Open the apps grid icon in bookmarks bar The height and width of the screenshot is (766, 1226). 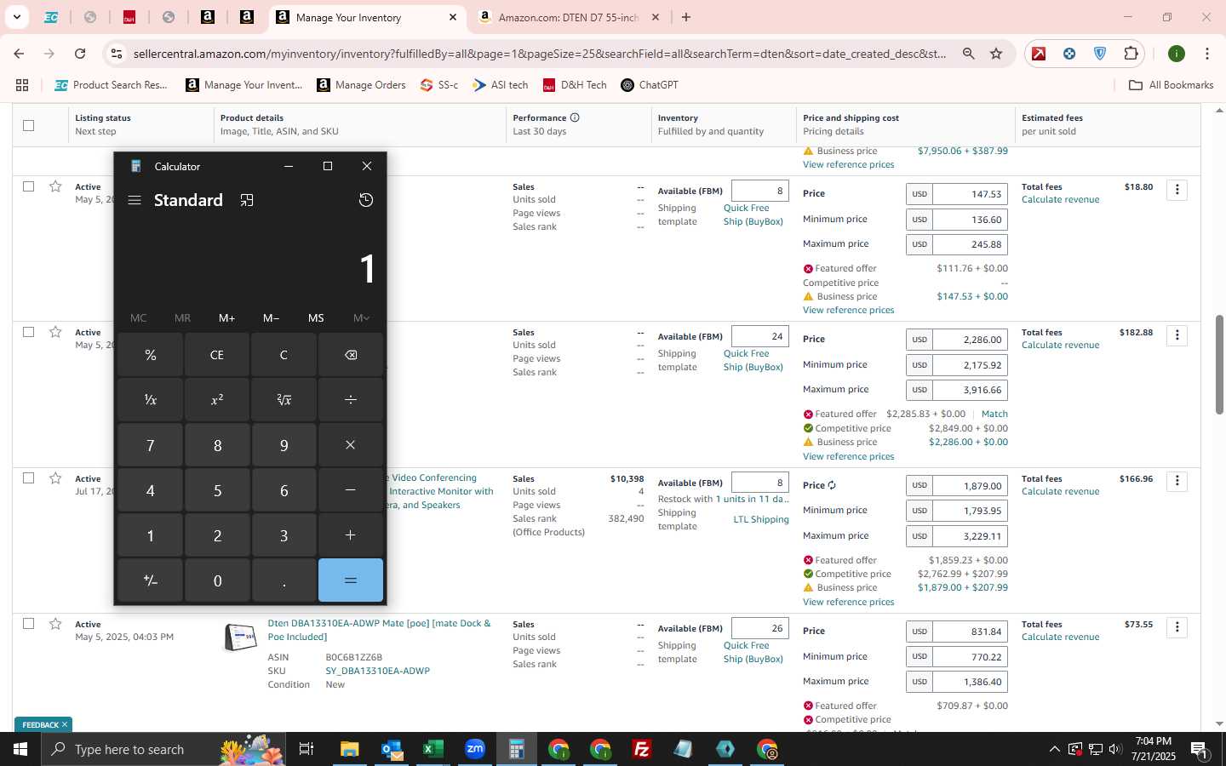coord(22,85)
